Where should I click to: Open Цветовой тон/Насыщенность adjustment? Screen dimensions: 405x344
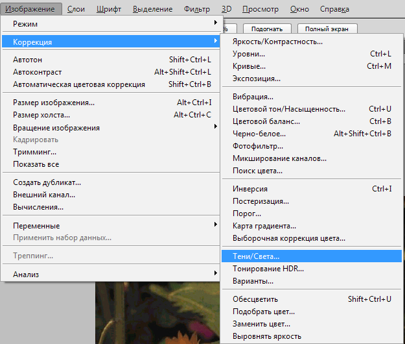tap(312, 109)
